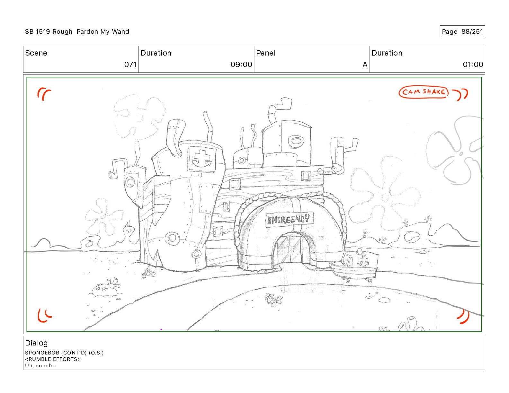
Task: Select the Scene number 071
Action: 130,65
